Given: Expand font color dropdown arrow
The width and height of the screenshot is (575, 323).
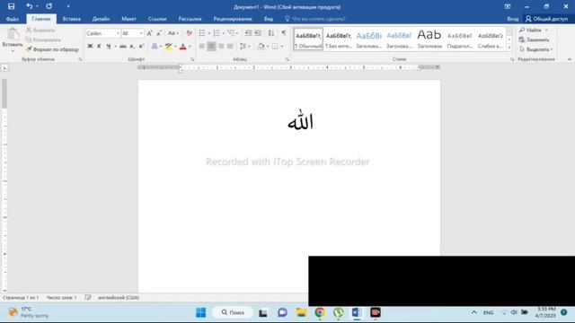Looking at the screenshot, I should [x=190, y=46].
